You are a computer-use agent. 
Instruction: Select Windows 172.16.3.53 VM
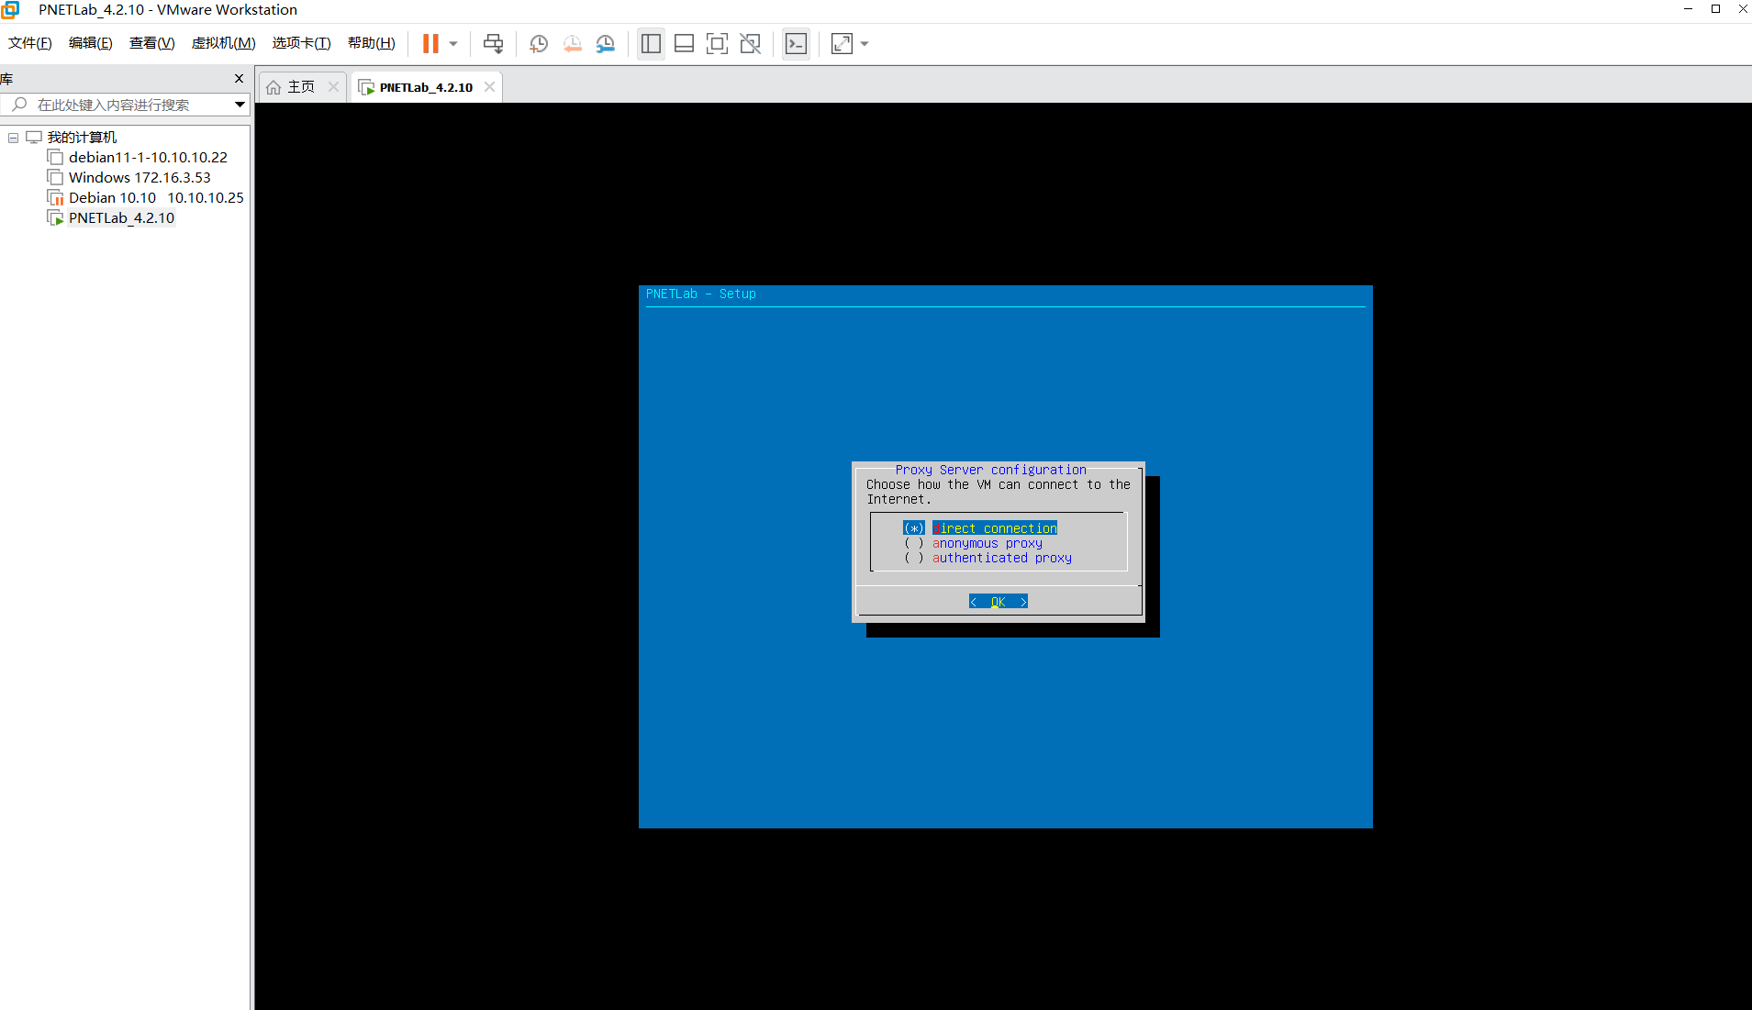[x=139, y=178]
